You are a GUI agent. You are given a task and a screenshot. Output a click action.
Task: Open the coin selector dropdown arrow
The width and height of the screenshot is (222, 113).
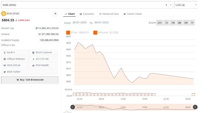tap(171, 5)
